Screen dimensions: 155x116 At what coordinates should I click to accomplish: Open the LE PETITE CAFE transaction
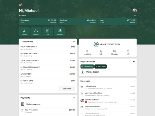(48, 82)
